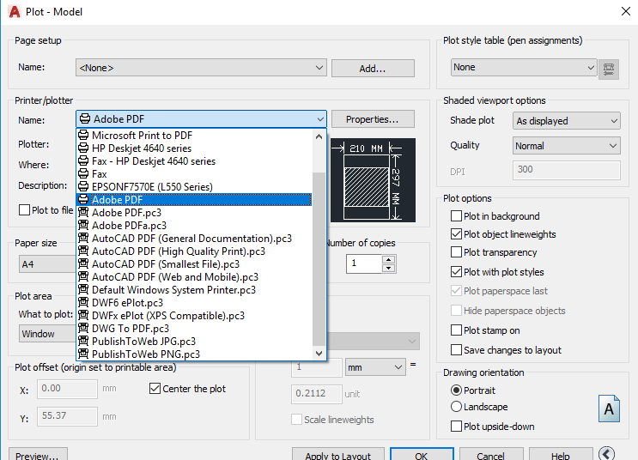
Task: Collapse the printer Name dropdown arrow
Action: point(320,119)
